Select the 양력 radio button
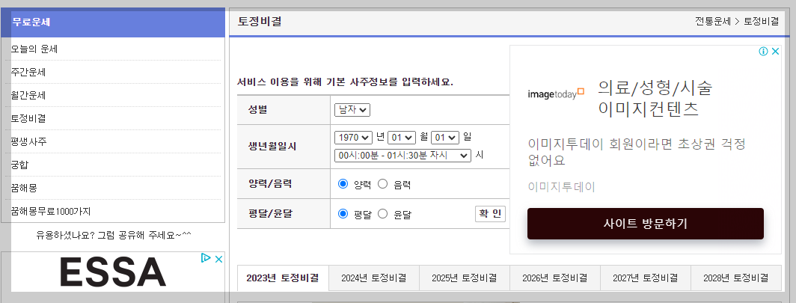Image resolution: width=796 pixels, height=303 pixels. coord(343,184)
